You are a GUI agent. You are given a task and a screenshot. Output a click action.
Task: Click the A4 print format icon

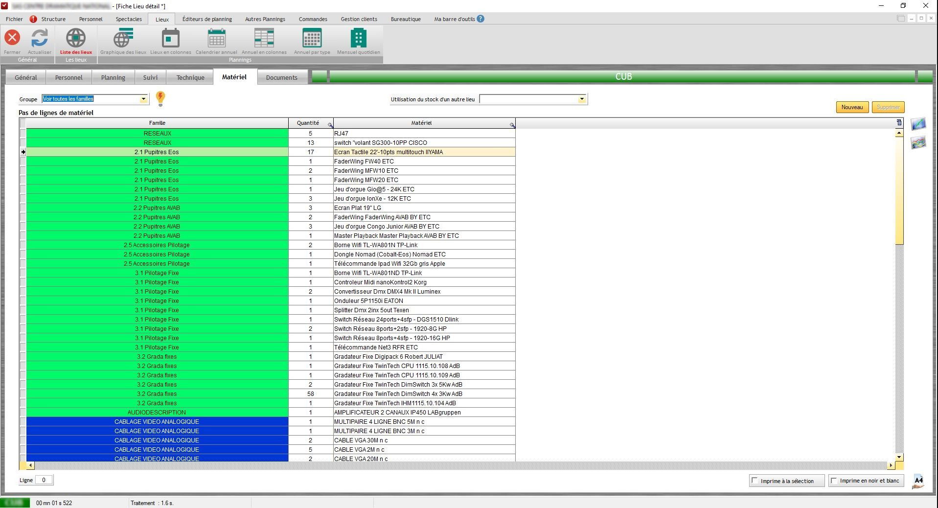918,481
